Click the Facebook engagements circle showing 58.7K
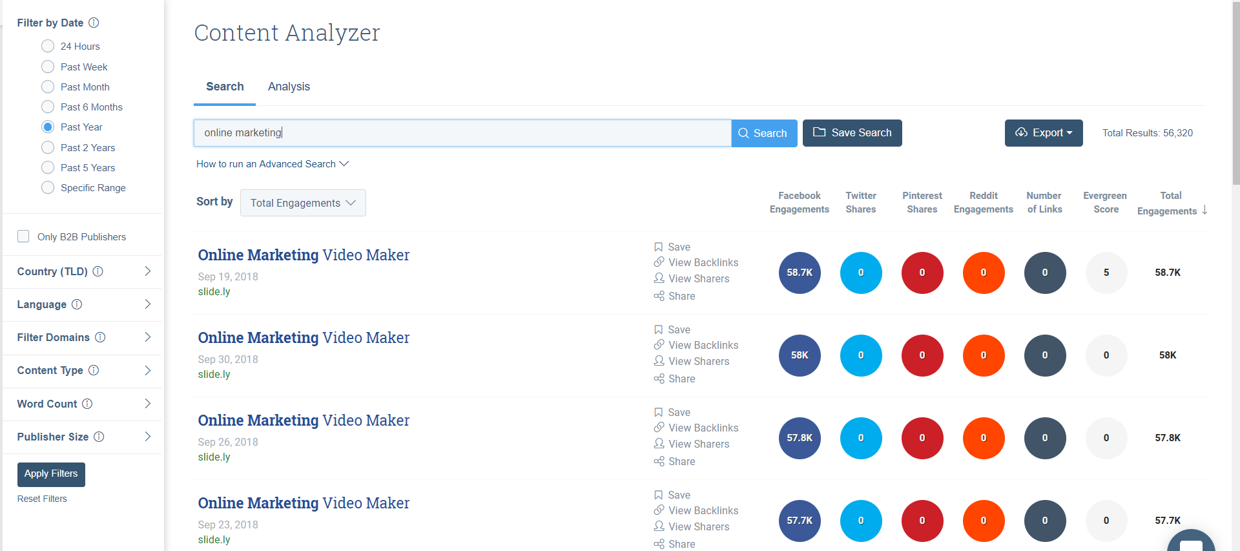The image size is (1240, 551). click(x=800, y=273)
